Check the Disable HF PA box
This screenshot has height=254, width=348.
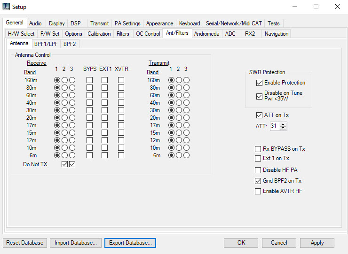[258, 170]
